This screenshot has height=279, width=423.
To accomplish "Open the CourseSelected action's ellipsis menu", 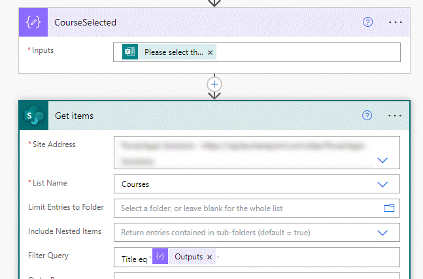I will (395, 22).
